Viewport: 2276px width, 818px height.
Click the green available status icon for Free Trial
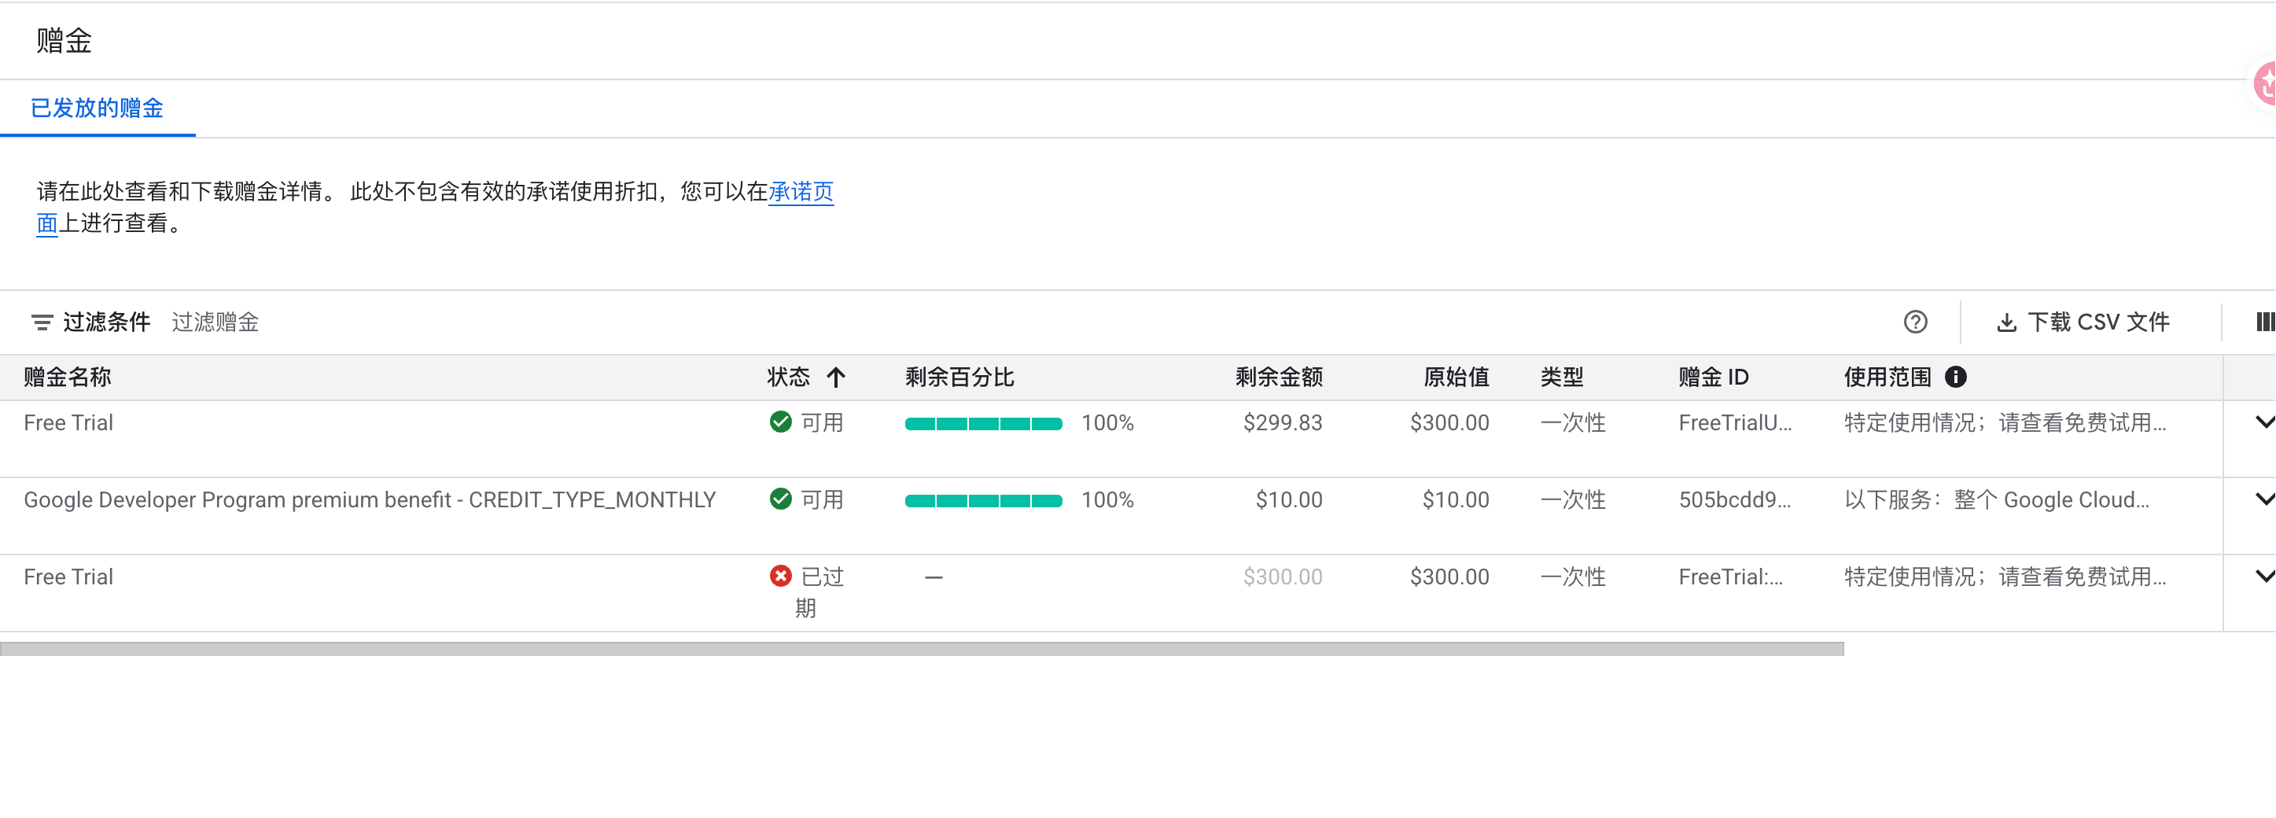[x=780, y=422]
